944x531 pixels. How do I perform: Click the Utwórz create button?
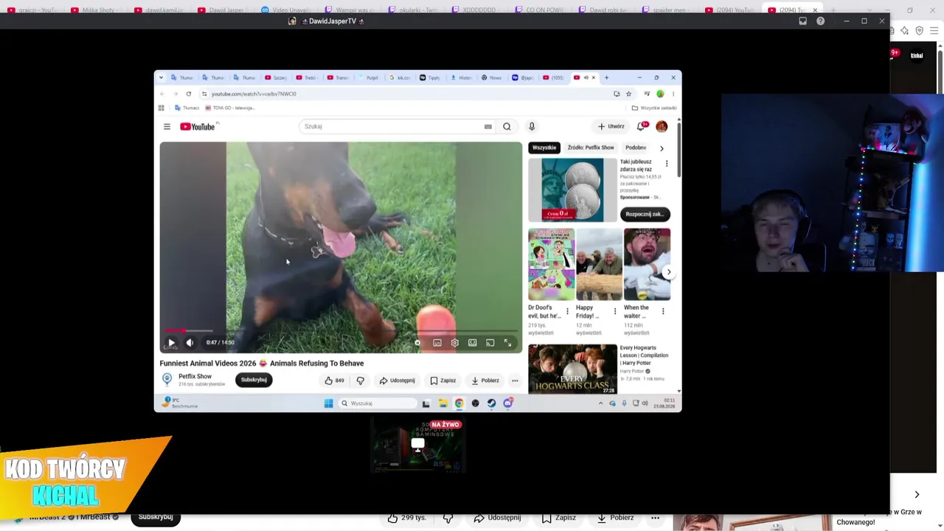(611, 127)
